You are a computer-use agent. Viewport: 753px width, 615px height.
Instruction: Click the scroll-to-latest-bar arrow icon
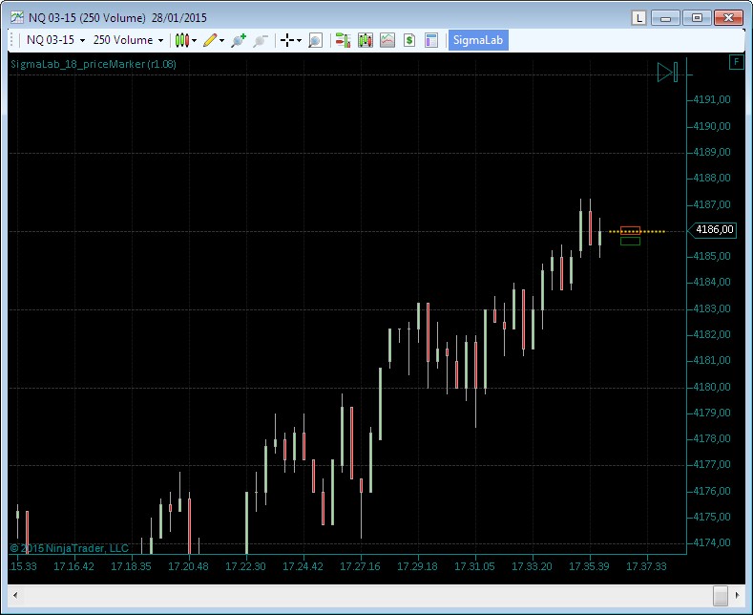click(667, 72)
